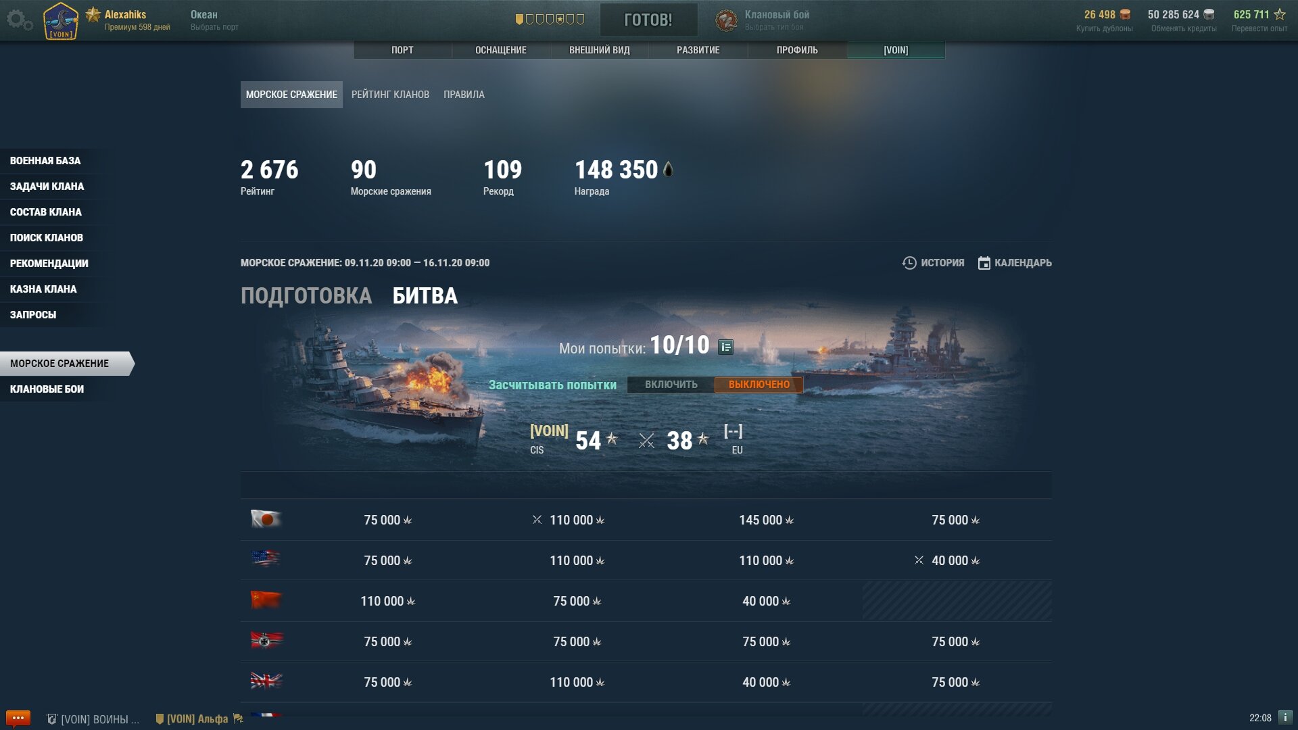Expand the Клановый бой battle type selector
The width and height of the screenshot is (1298, 730).
[764, 20]
